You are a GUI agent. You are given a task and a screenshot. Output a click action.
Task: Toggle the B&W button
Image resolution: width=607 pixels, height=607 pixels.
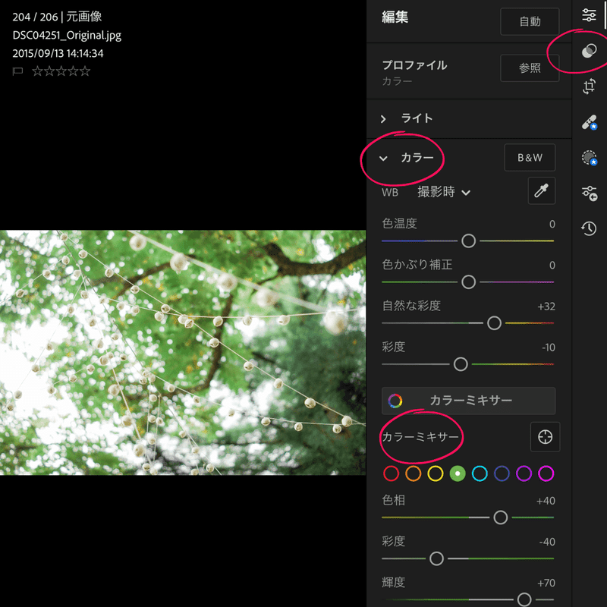pos(530,158)
